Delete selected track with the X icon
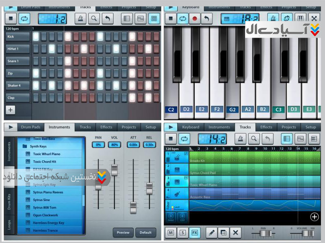Screen dimensions: 325x243 click(236, 232)
